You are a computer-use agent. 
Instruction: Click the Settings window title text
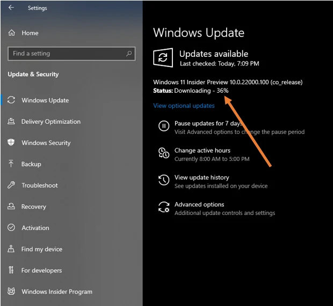38,8
